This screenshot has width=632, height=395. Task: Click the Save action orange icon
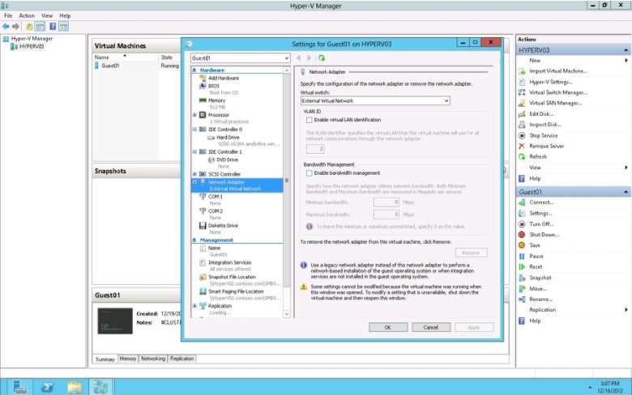(522, 245)
